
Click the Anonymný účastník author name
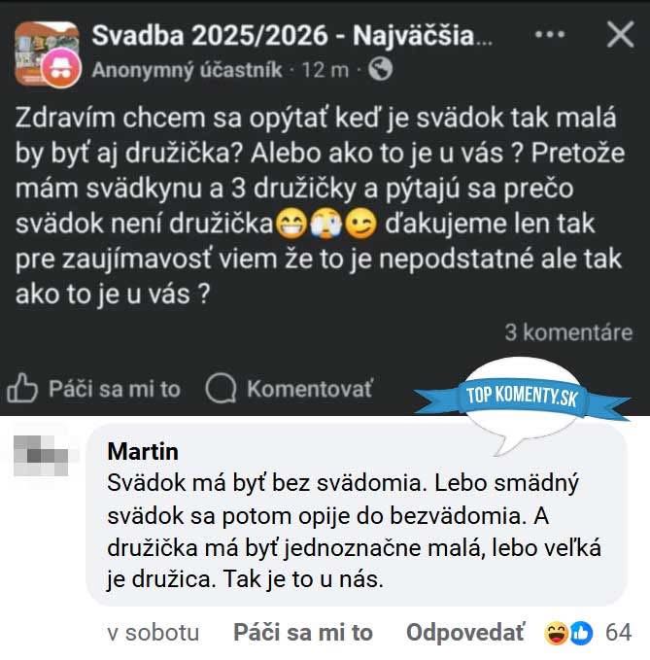[187, 70]
